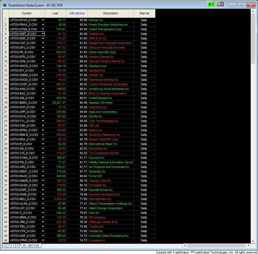Click vertical scrollbar down arrow
Screen dimensions: 258x254
click(x=253, y=241)
